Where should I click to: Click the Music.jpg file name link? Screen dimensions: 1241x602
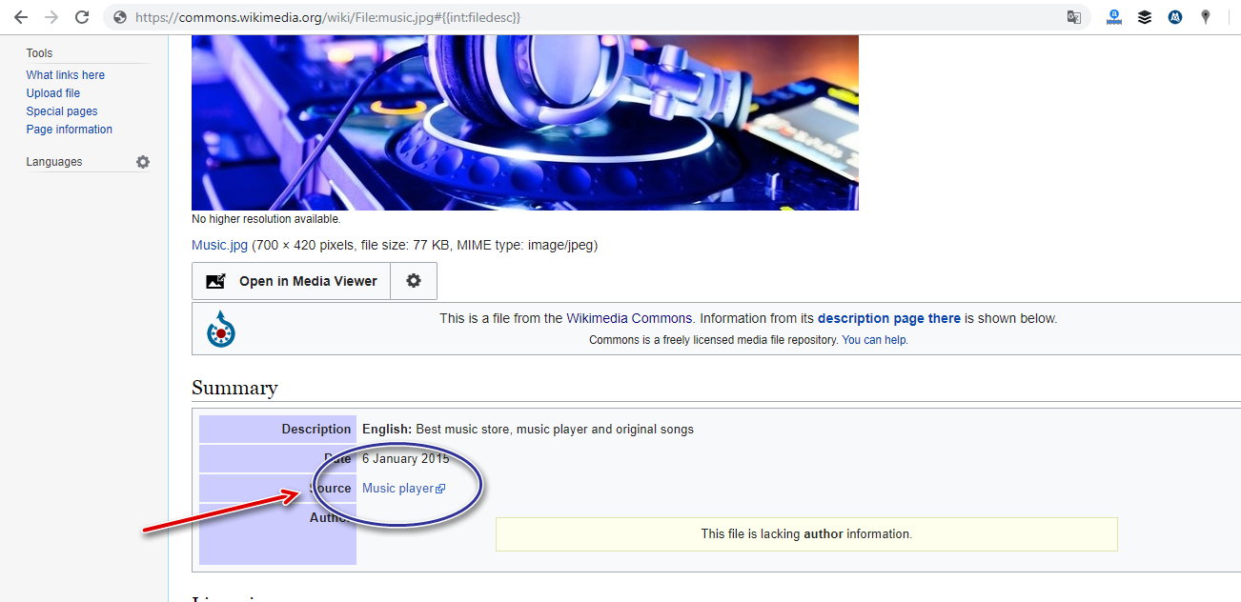(x=219, y=245)
